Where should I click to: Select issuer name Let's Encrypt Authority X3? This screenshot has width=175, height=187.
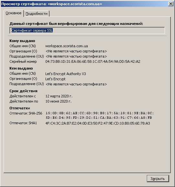coord(66,74)
